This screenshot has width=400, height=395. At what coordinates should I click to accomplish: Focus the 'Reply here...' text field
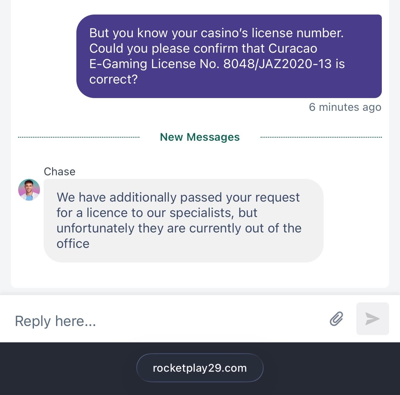tap(167, 321)
